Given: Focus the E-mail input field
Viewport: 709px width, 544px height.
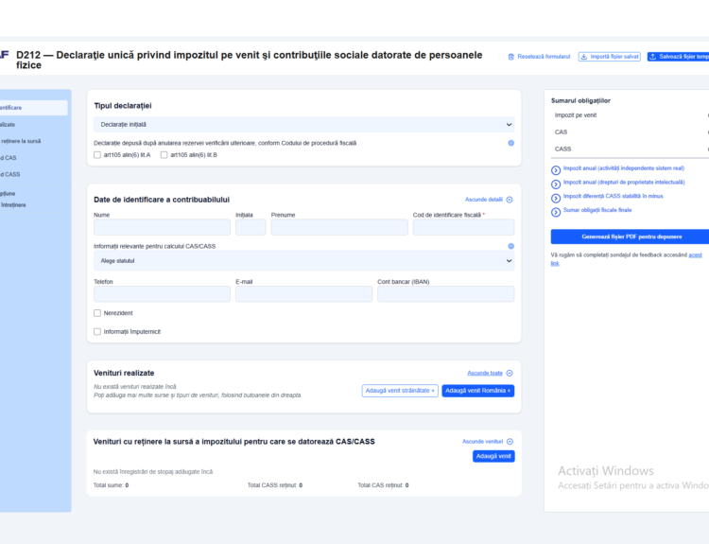Looking at the screenshot, I should (x=303, y=293).
